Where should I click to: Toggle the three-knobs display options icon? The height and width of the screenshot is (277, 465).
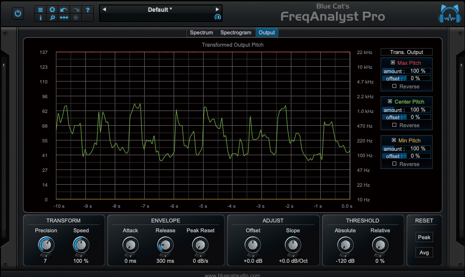tap(64, 18)
